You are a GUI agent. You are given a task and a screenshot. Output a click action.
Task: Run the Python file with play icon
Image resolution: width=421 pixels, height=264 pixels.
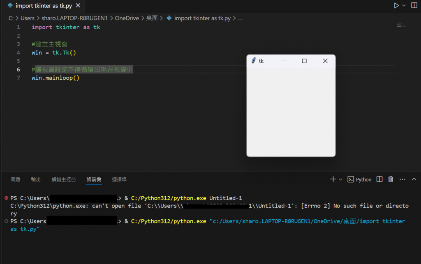click(x=396, y=5)
